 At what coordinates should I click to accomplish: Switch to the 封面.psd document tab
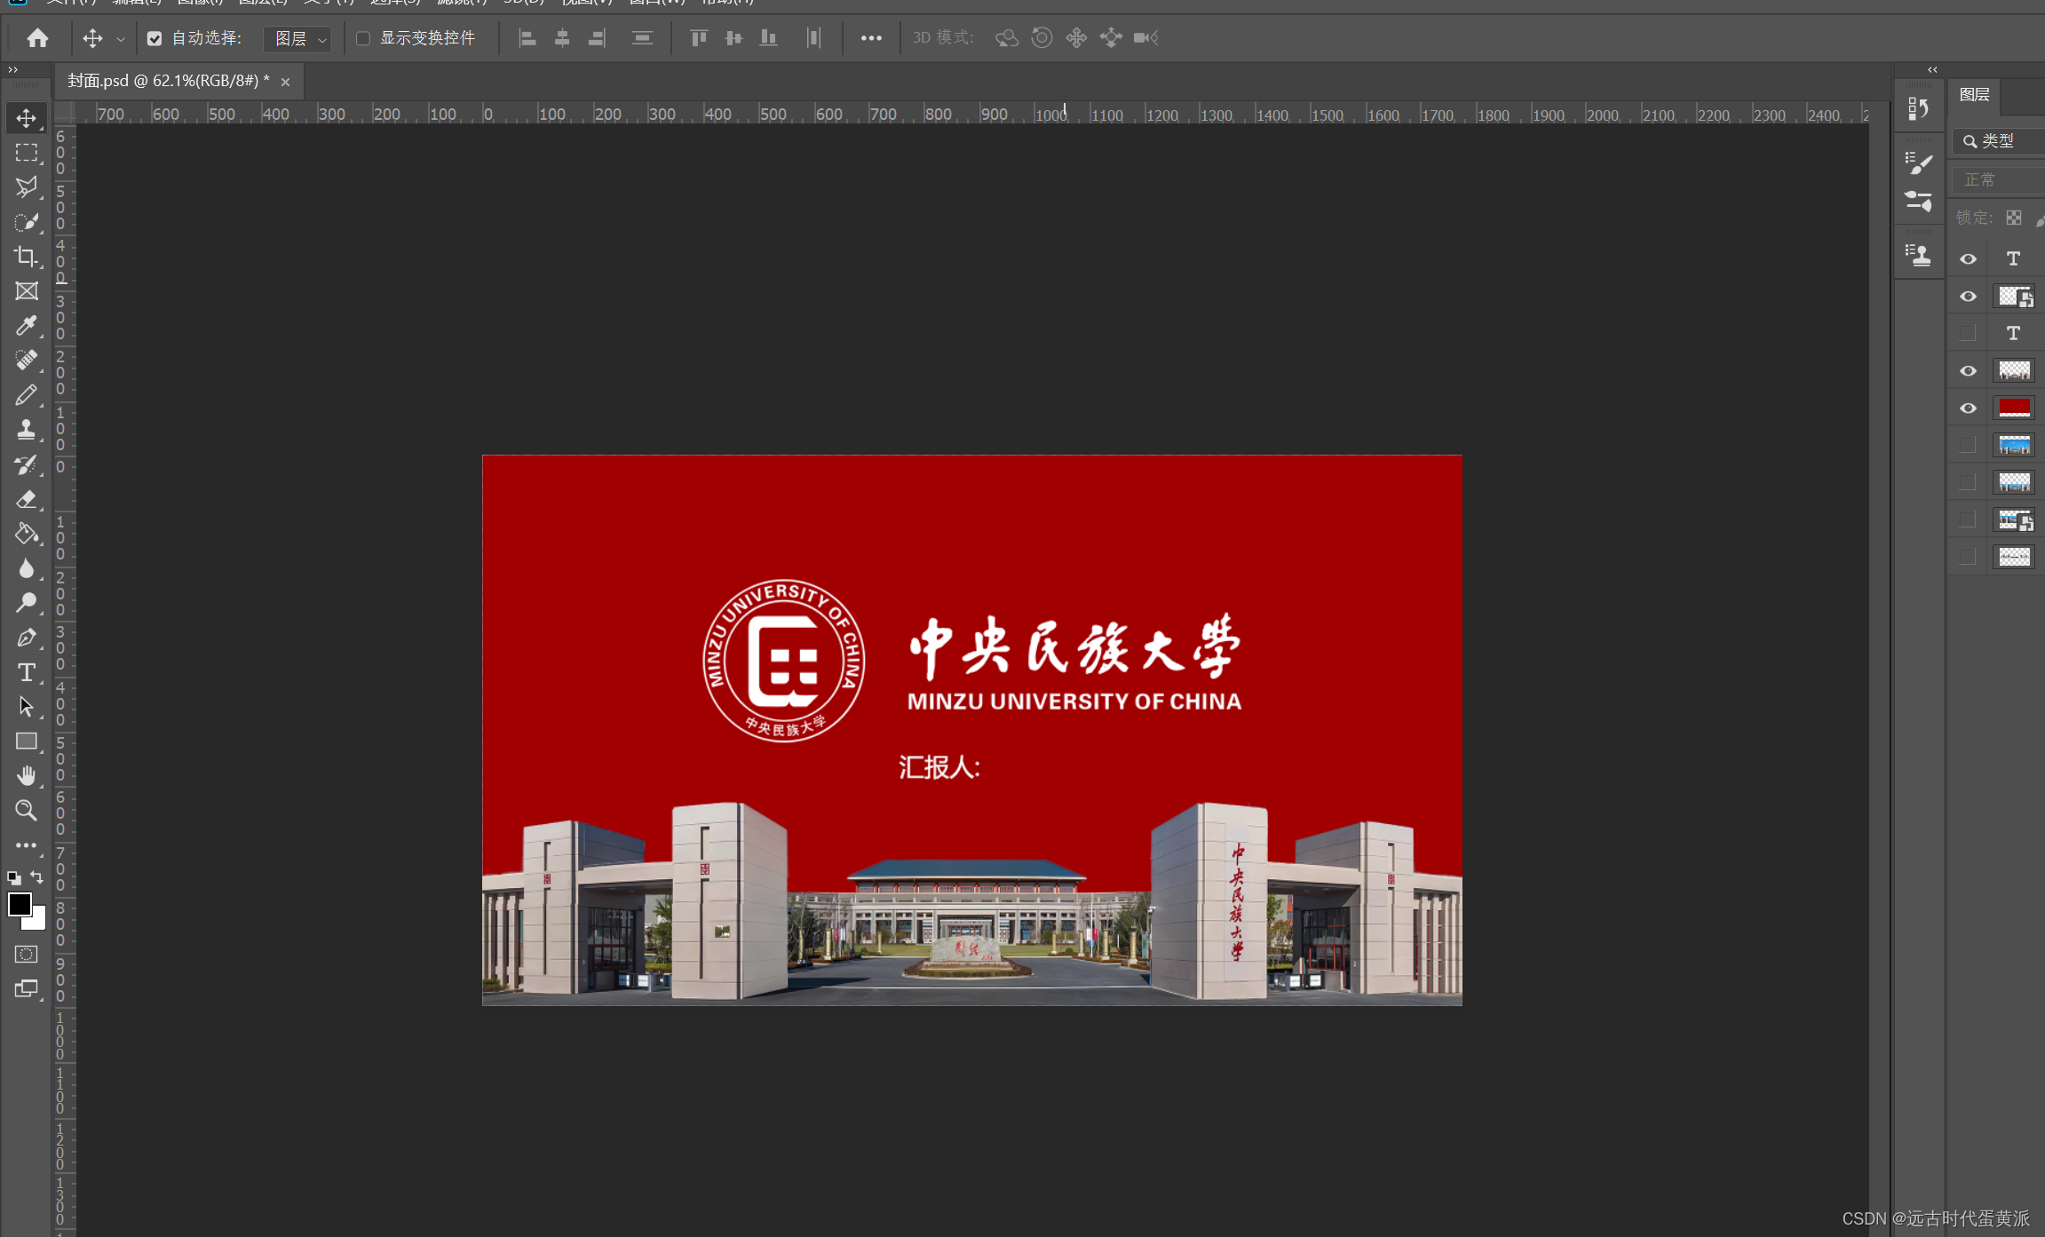(168, 81)
